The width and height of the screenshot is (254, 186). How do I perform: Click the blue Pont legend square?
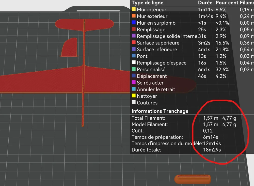(x=134, y=56)
